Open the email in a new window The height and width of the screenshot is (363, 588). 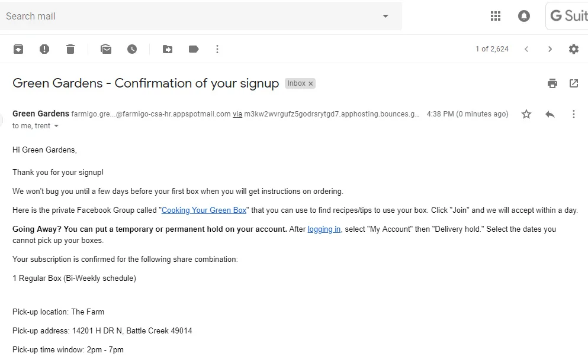[x=574, y=83]
